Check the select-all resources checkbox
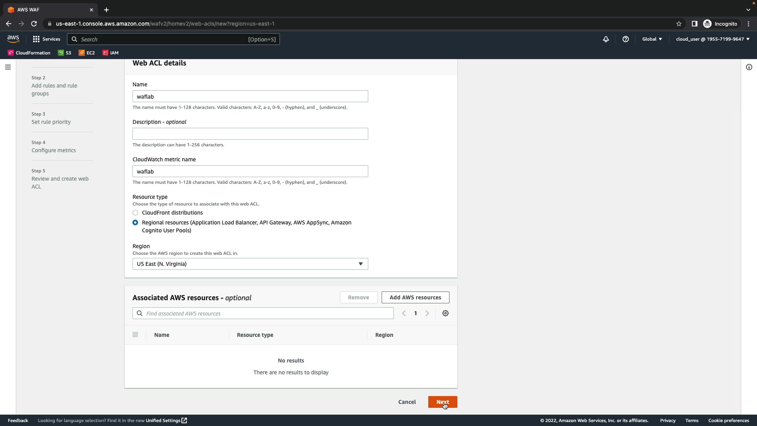 tap(135, 334)
